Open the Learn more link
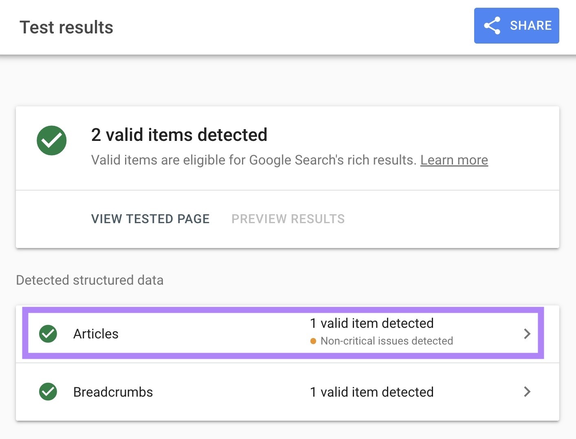The image size is (576, 439). [x=454, y=160]
